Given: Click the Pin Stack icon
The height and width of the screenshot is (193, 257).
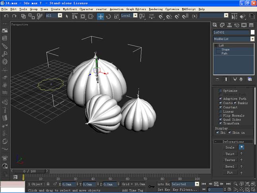Looking at the screenshot, I should (x=217, y=79).
